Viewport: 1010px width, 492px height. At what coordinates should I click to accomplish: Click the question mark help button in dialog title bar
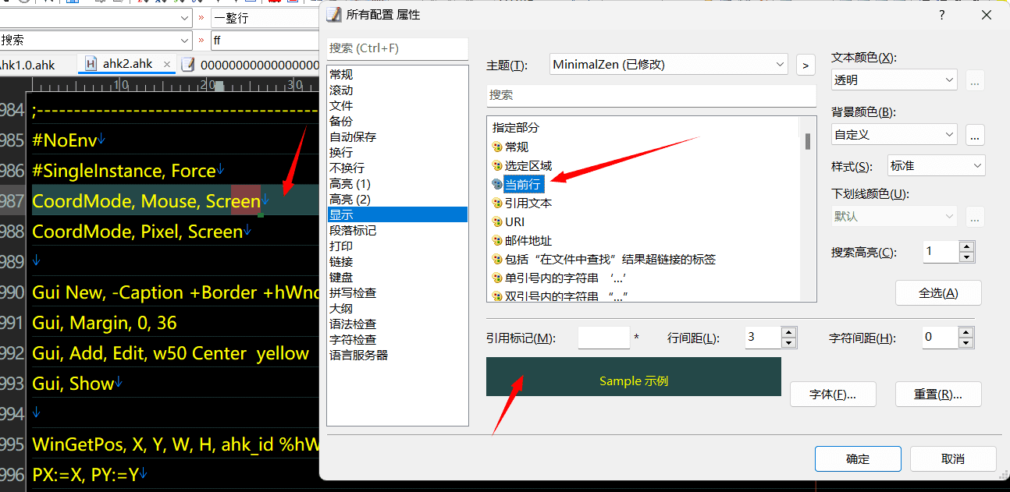942,15
